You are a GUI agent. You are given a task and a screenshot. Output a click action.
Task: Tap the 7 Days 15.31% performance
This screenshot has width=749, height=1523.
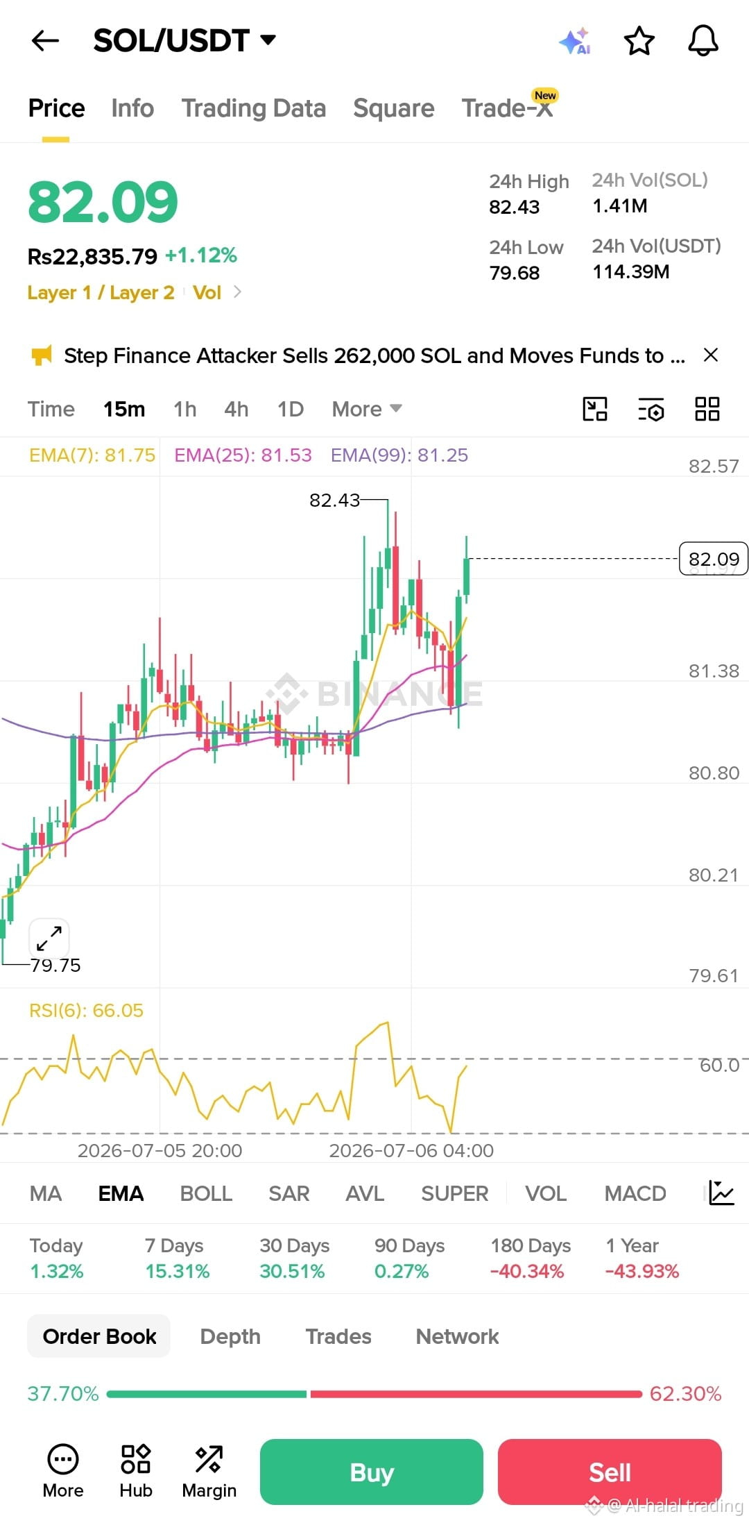coord(177,1259)
